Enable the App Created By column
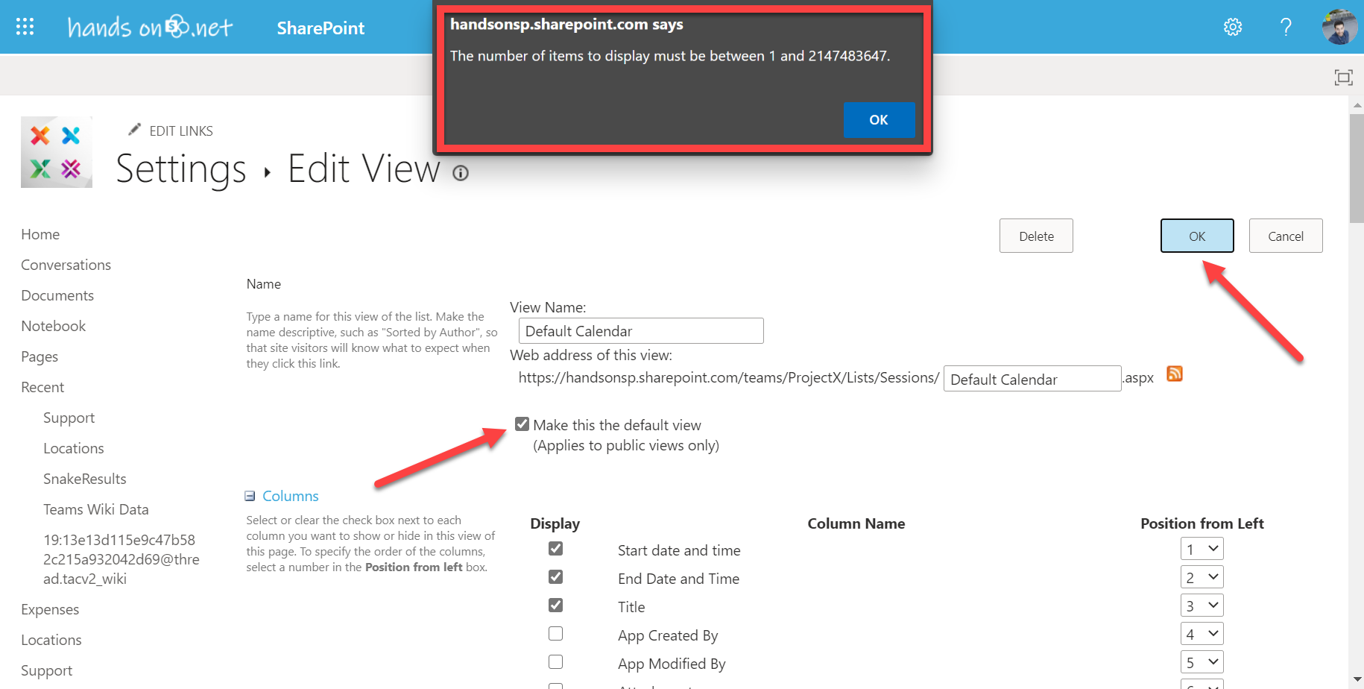 click(555, 634)
